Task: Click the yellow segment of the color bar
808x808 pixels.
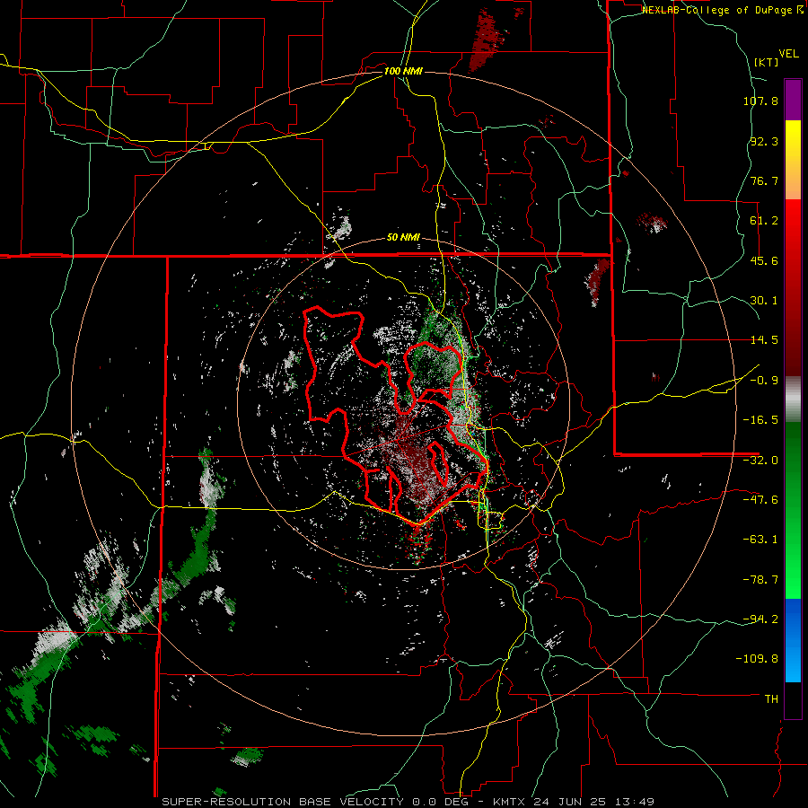Action: 793,160
